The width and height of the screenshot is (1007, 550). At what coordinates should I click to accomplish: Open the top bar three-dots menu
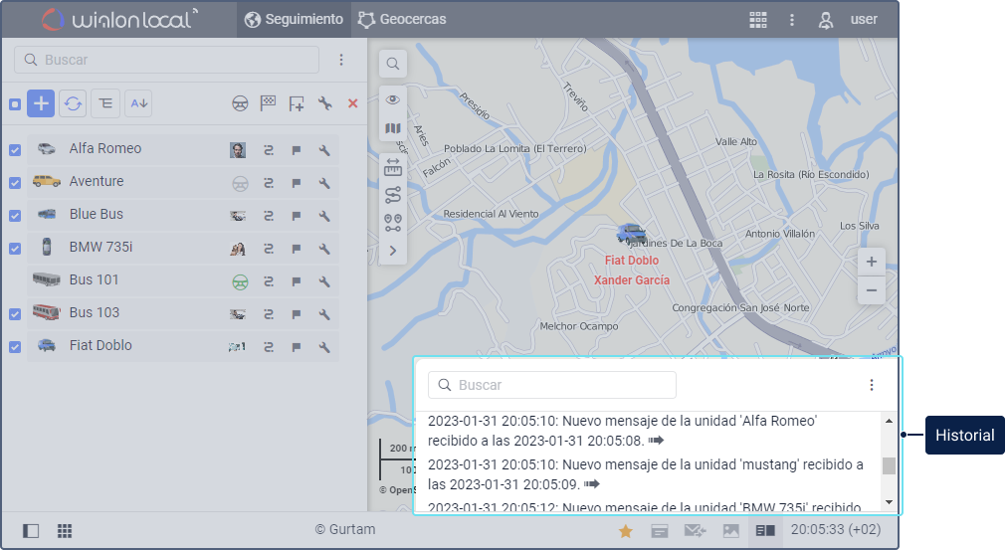coord(792,20)
